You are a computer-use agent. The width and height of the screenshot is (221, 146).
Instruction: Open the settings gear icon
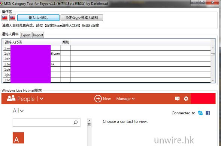click(x=186, y=99)
